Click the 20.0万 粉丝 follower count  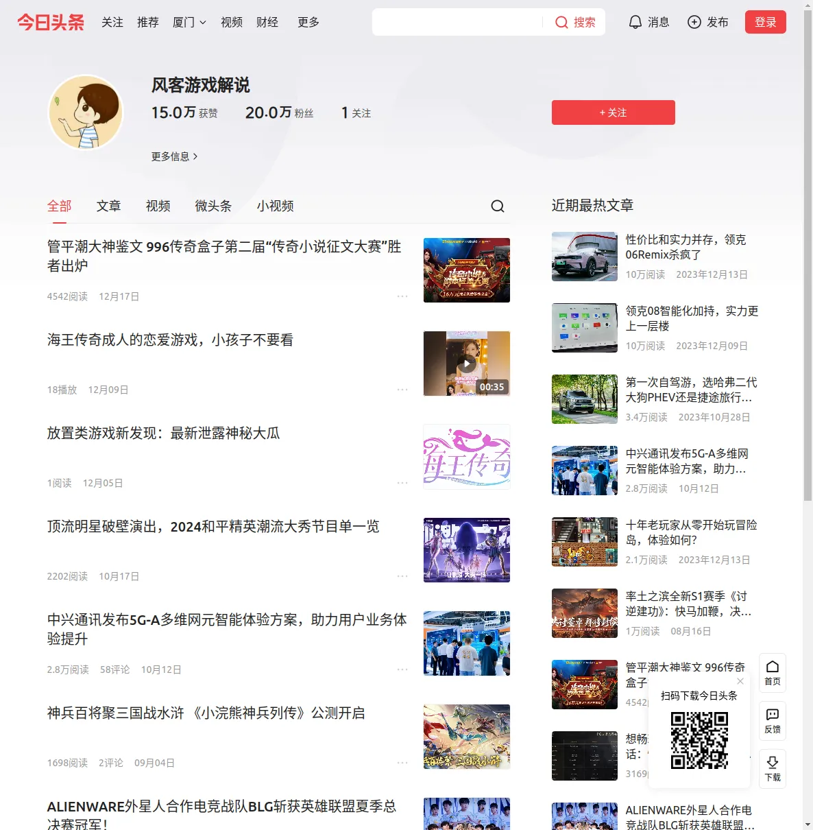click(280, 112)
